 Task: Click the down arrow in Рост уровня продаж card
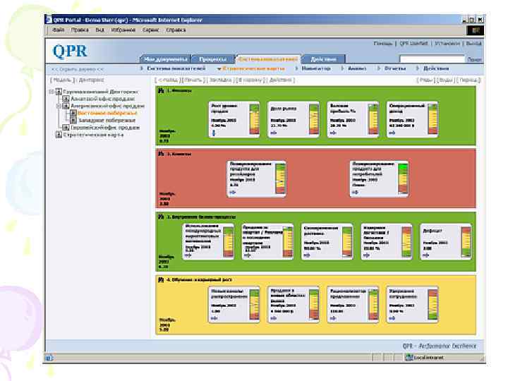tap(214, 132)
